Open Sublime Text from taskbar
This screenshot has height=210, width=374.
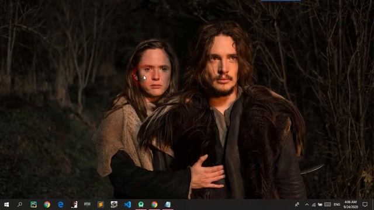click(x=101, y=205)
